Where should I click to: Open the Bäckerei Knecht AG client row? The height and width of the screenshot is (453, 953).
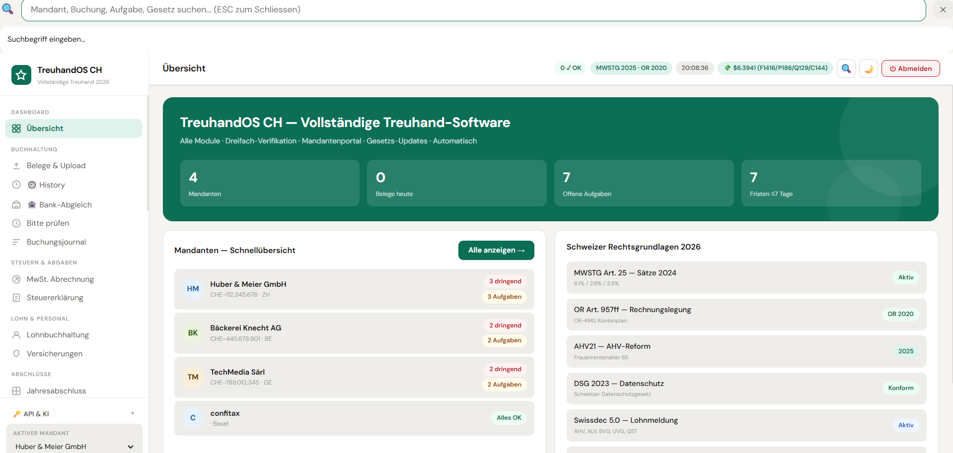point(354,333)
